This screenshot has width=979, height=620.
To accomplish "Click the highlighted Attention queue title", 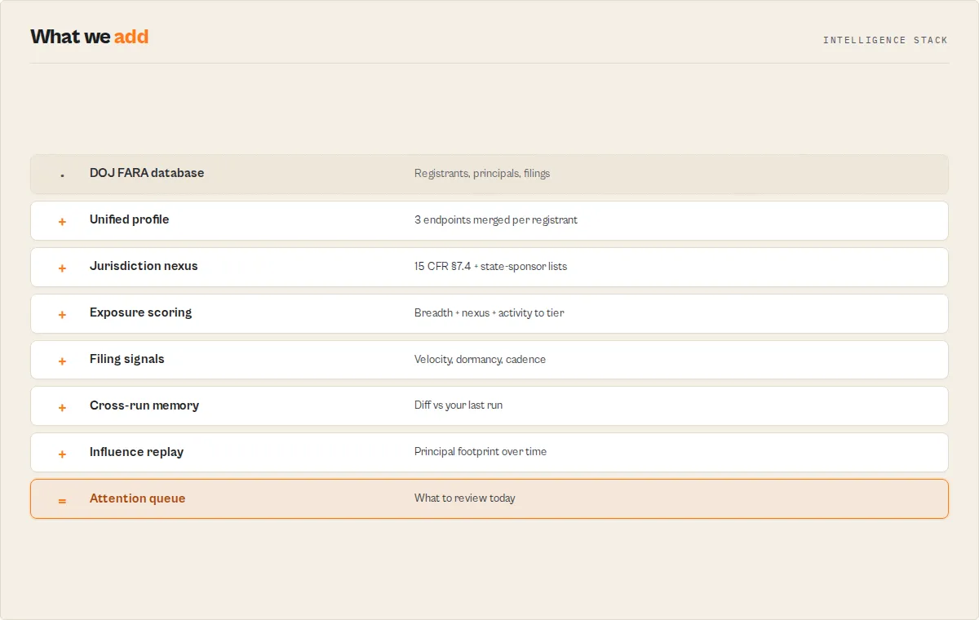I will [x=137, y=498].
